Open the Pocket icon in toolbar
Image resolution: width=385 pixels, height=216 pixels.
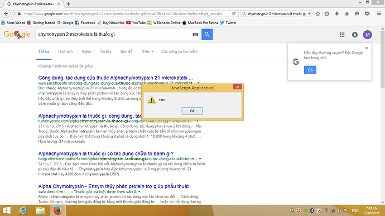tap(367, 14)
